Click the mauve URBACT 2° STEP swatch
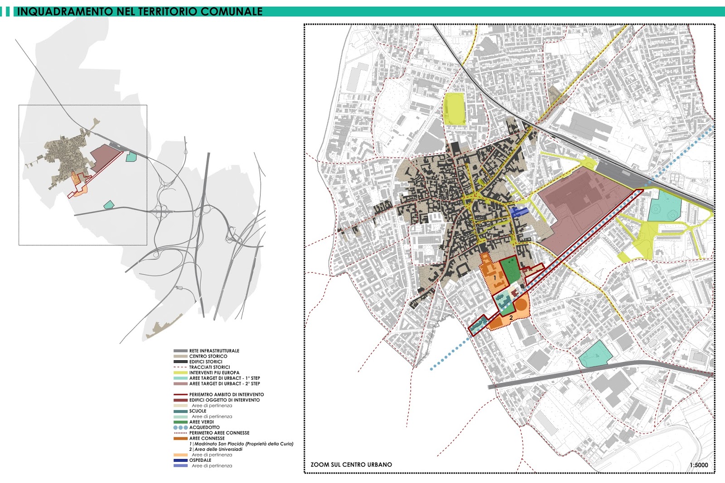The width and height of the screenshot is (725, 483). tap(180, 383)
